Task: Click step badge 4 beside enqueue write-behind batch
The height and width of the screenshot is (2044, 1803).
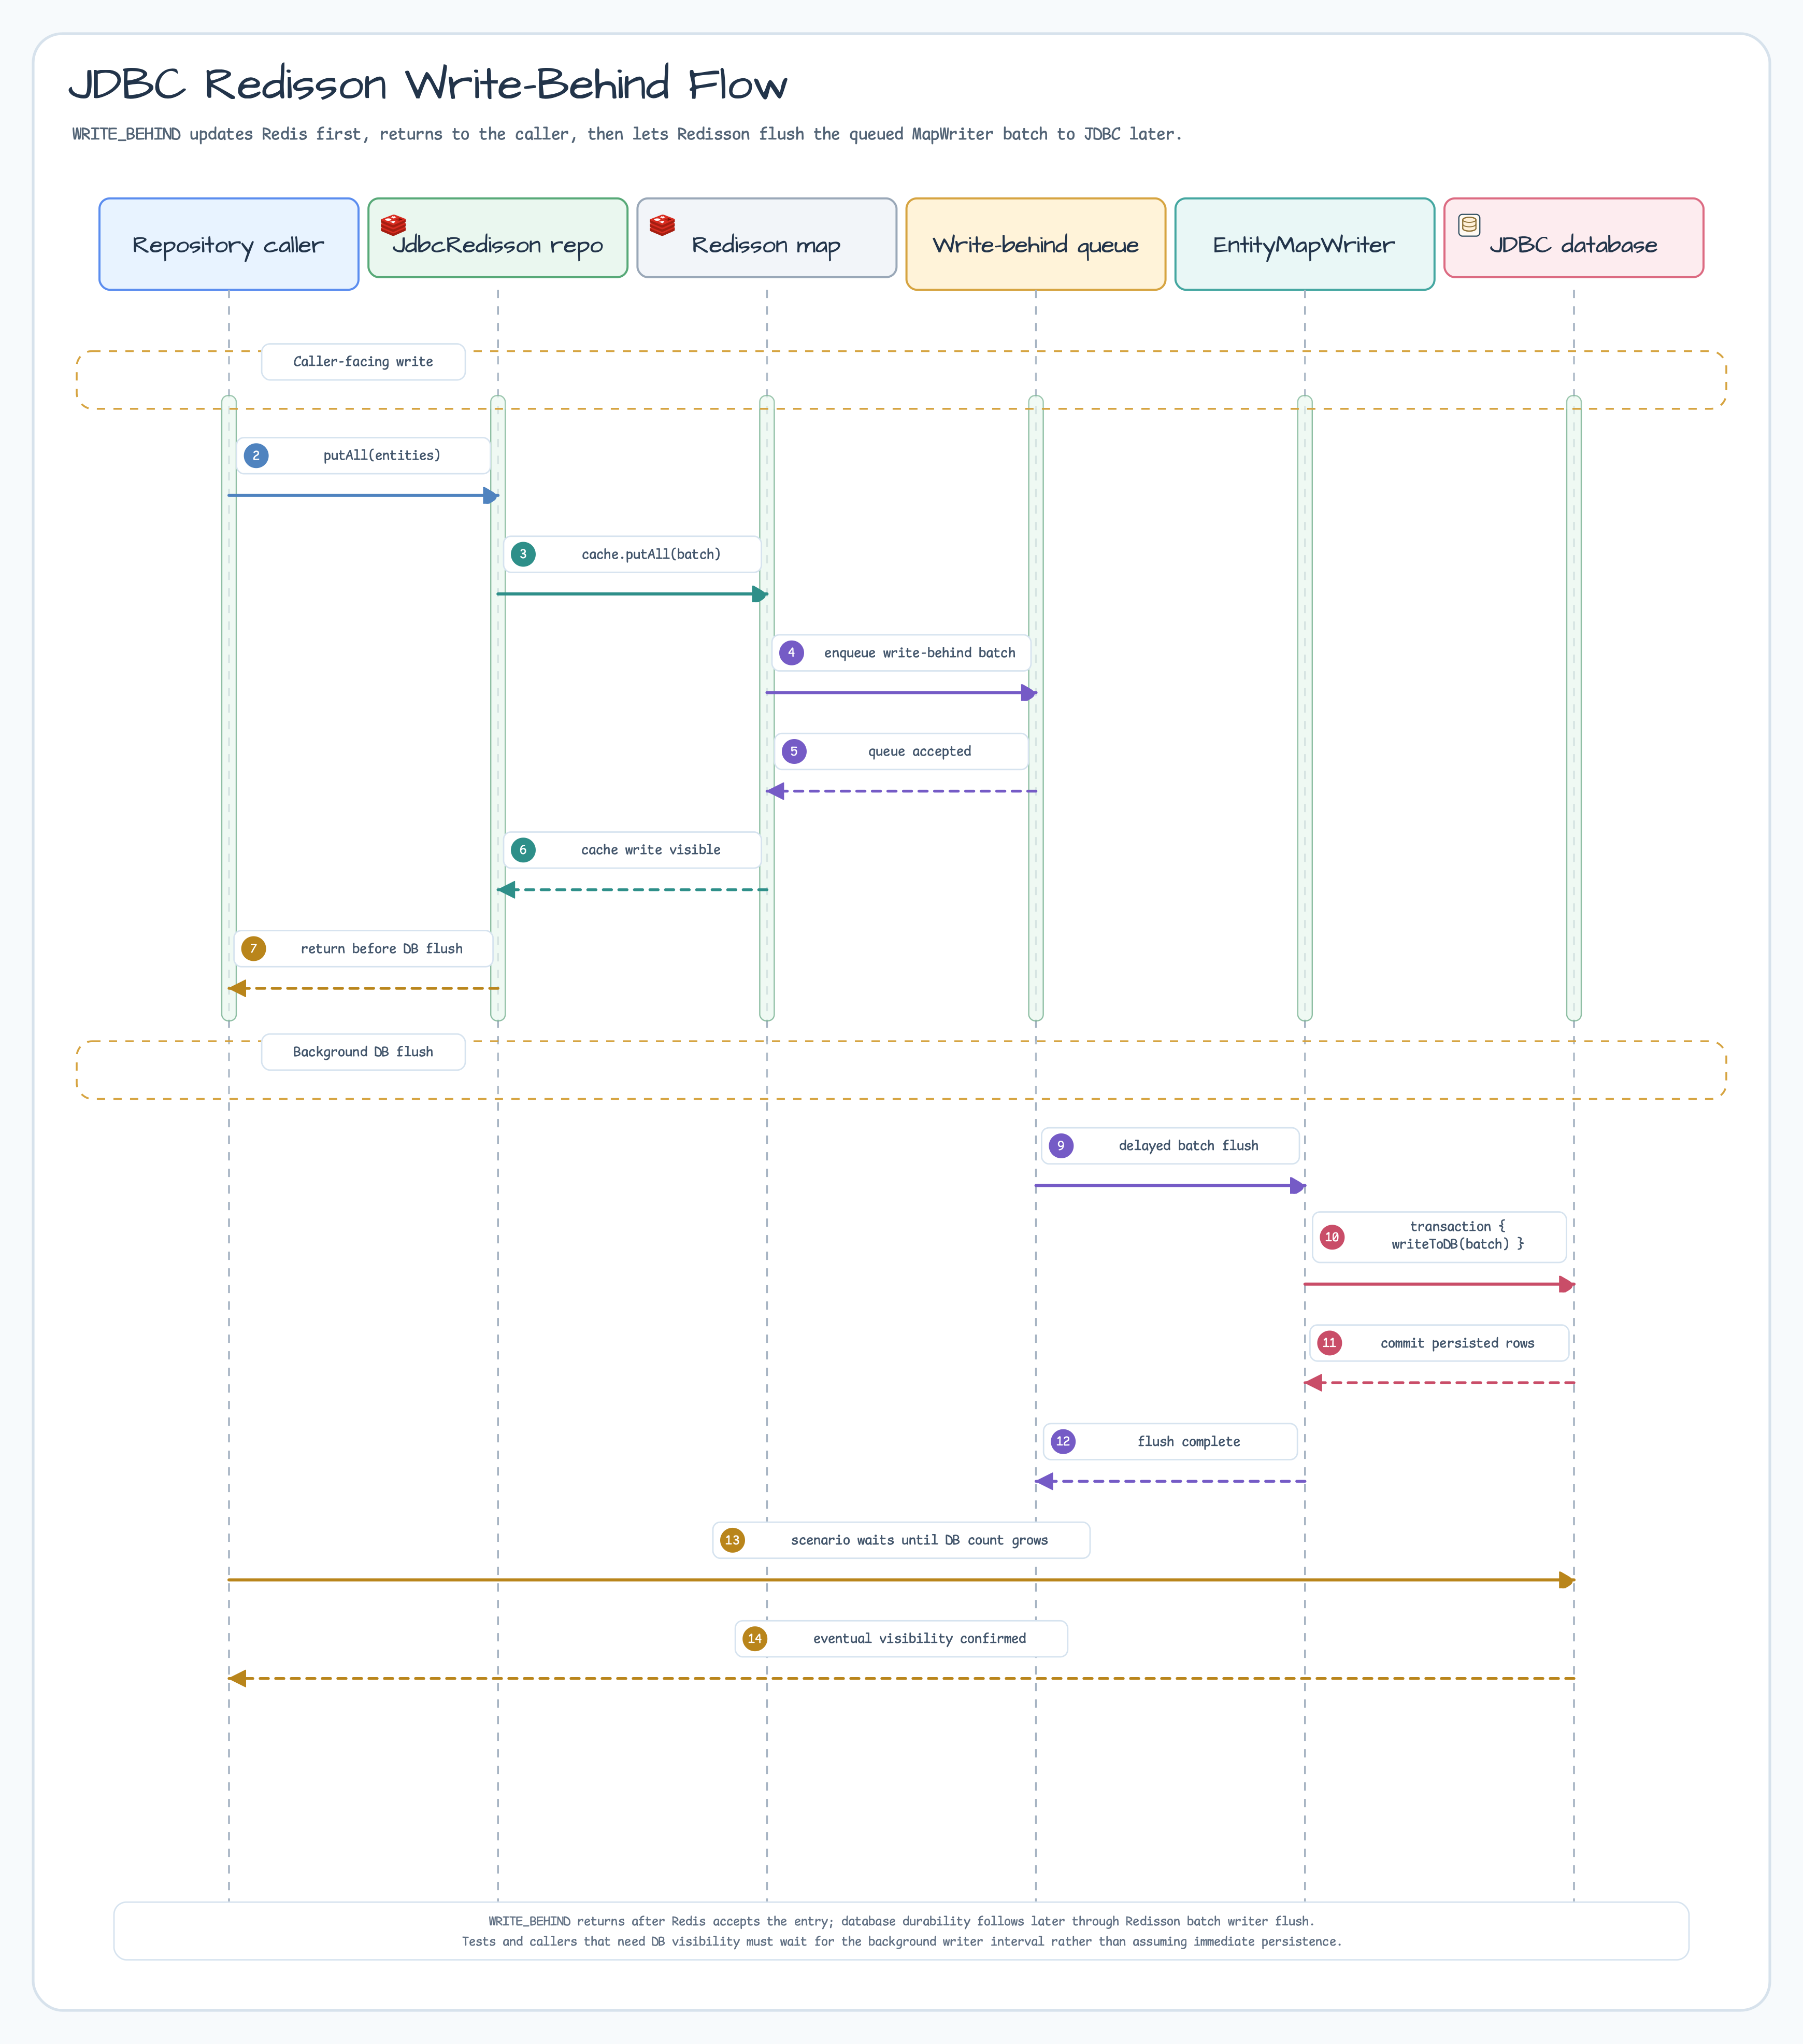Action: [x=792, y=653]
